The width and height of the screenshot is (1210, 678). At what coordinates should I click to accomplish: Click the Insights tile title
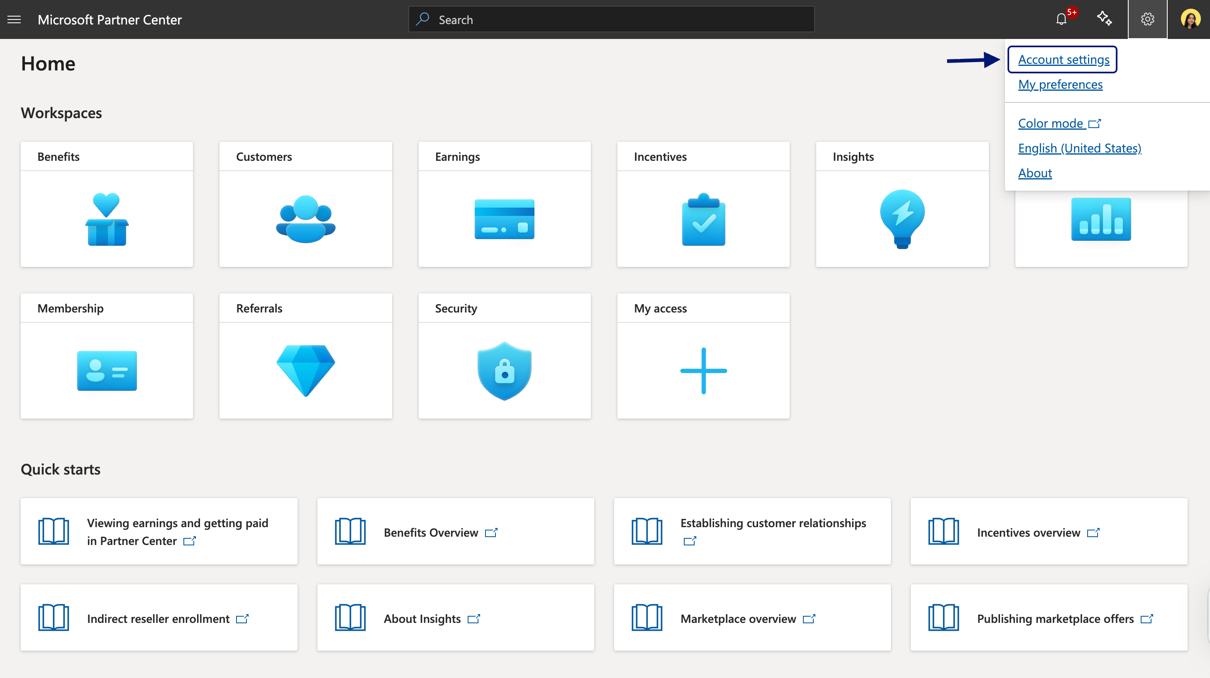click(854, 157)
